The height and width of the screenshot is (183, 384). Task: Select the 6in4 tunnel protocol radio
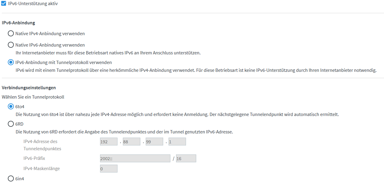11,178
